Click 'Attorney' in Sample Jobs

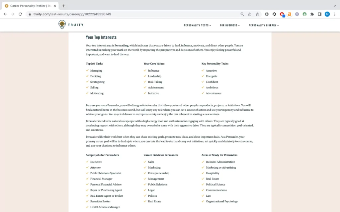click(x=96, y=167)
